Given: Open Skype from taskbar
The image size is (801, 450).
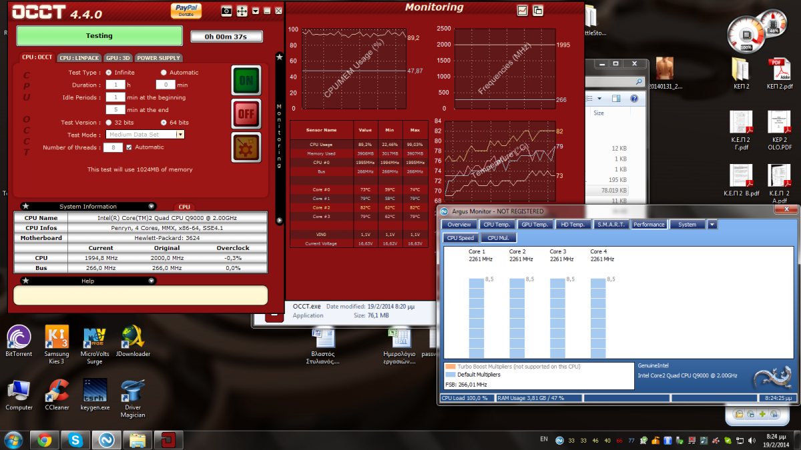Looking at the screenshot, I should pos(75,440).
